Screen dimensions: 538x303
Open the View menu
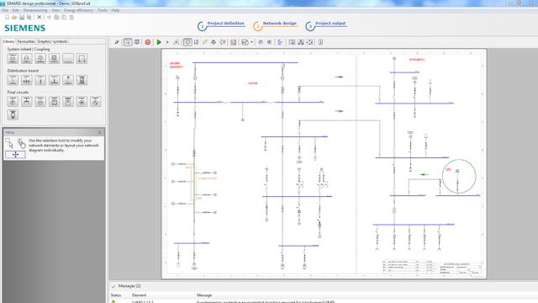55,10
